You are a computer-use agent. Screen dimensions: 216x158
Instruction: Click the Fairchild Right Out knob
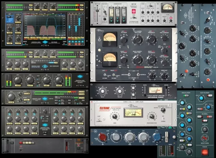tap(164, 76)
